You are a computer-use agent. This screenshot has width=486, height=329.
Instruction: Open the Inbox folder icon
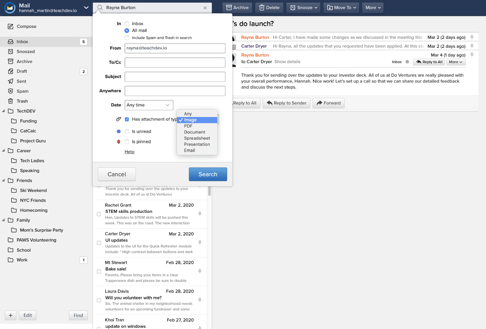[x=11, y=42]
